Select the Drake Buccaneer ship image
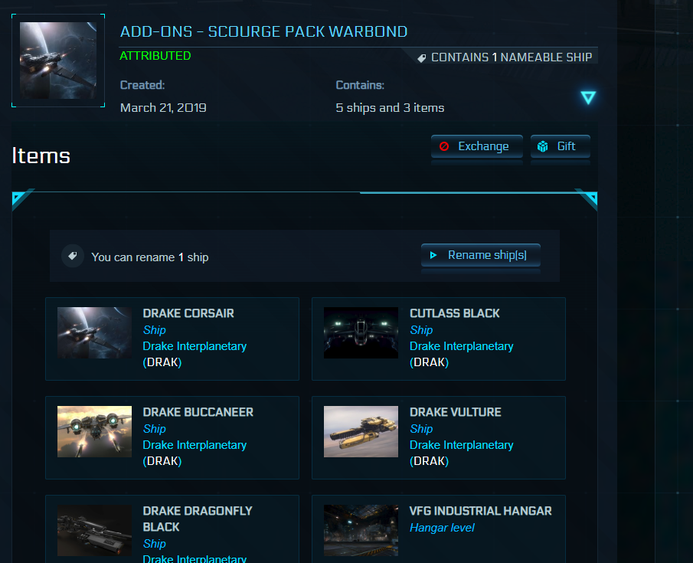Viewport: 693px width, 563px height. coord(94,432)
